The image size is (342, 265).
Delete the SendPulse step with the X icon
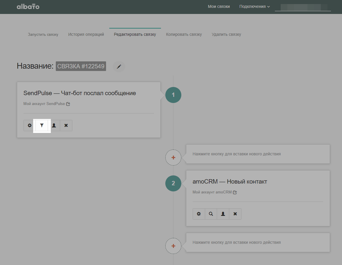click(x=66, y=125)
